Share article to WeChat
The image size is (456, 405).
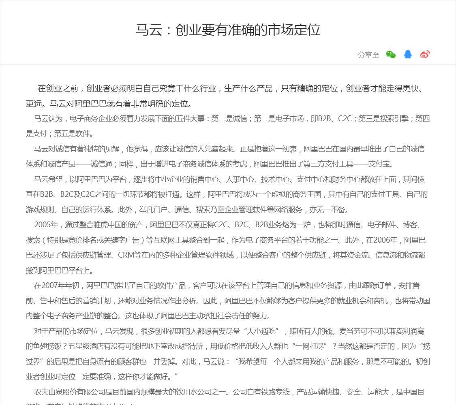point(391,54)
